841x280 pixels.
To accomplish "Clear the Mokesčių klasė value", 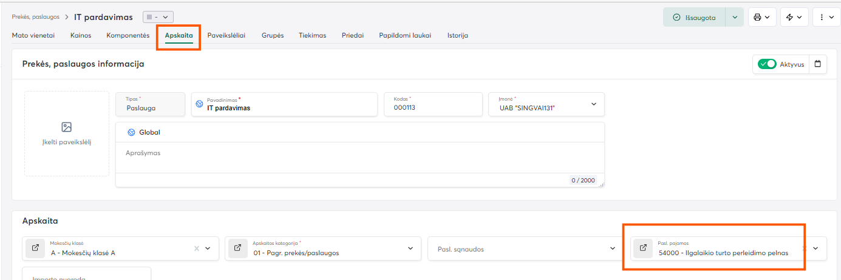I will (x=196, y=248).
